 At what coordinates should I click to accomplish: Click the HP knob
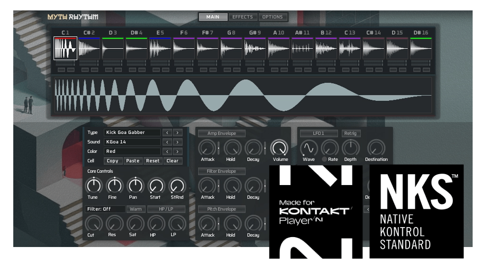[156, 223]
